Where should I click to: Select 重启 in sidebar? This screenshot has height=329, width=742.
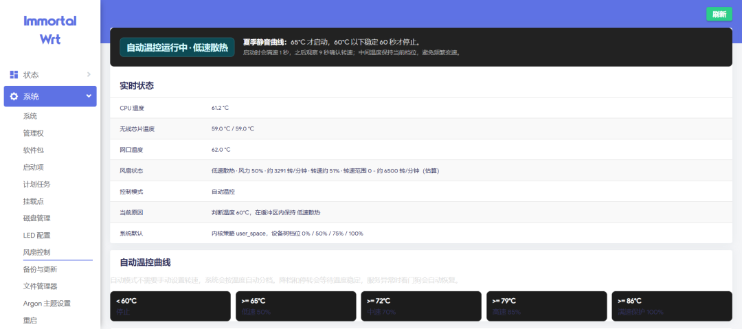(x=30, y=321)
